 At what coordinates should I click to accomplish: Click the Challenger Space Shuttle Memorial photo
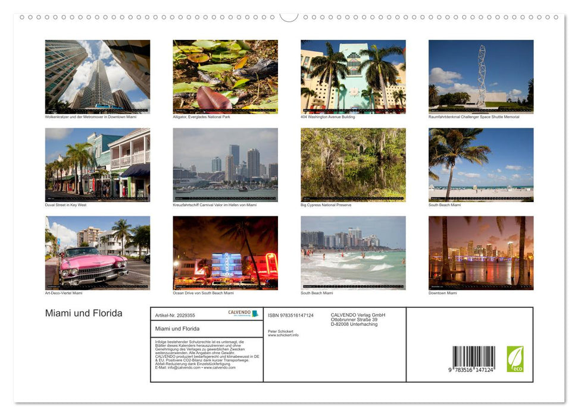click(480, 76)
